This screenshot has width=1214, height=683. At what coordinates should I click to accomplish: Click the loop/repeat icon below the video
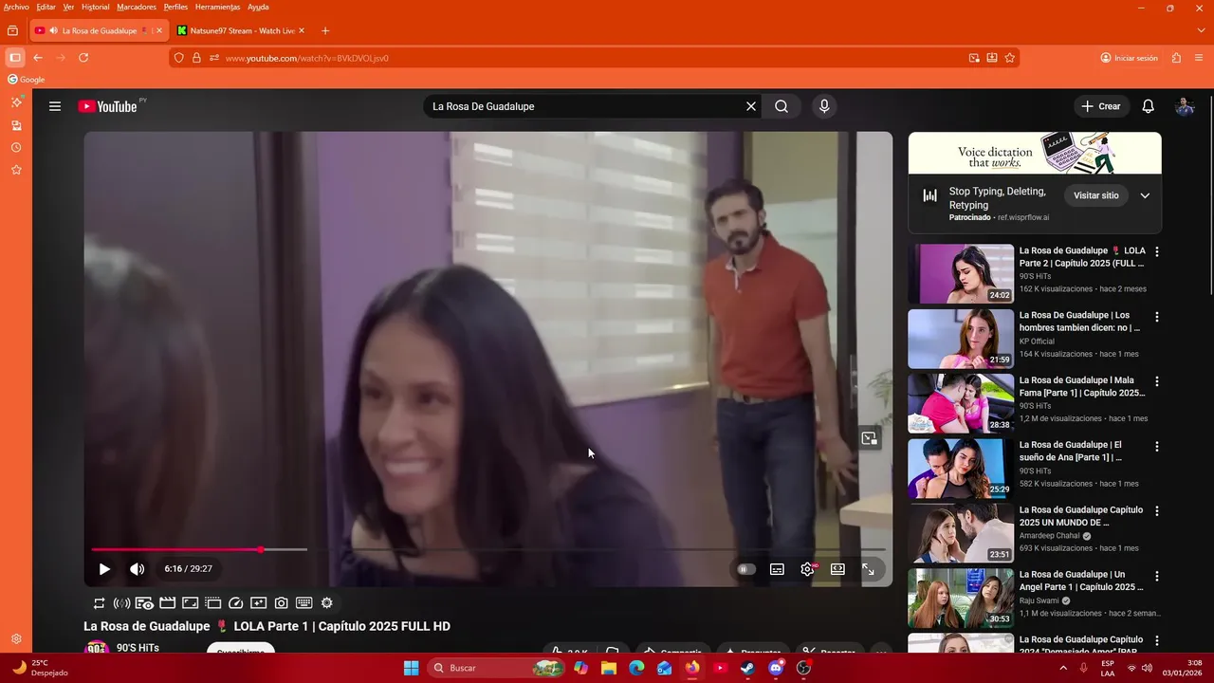point(99,603)
